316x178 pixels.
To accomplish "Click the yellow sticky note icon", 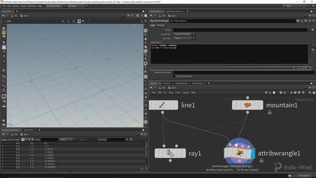I will click(x=295, y=92).
